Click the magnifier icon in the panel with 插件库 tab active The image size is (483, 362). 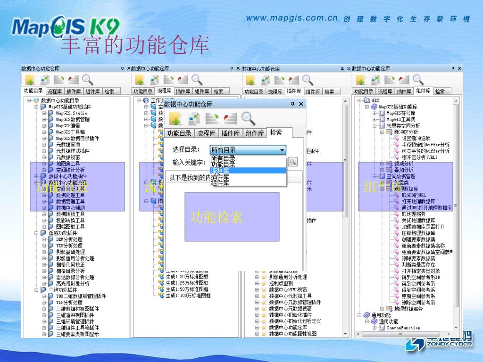pos(308,80)
